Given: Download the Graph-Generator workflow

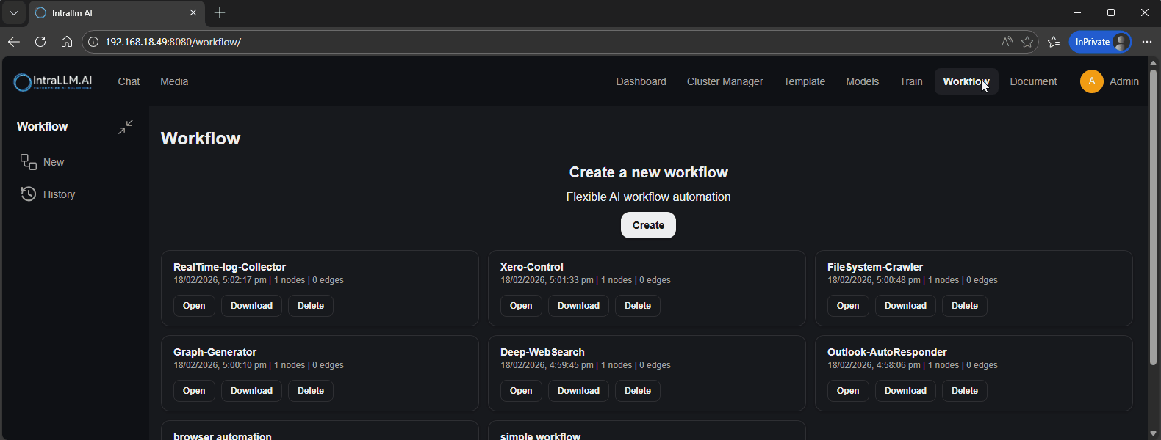Looking at the screenshot, I should point(251,391).
